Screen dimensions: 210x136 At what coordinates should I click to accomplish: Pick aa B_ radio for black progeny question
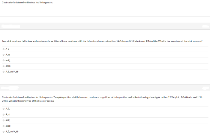(3, 120)
